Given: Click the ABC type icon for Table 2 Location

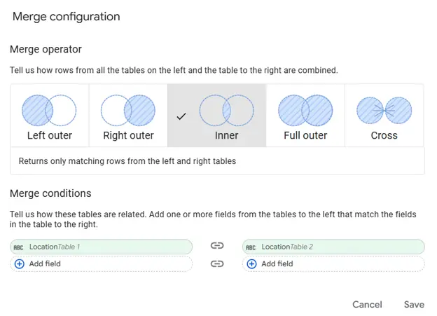Looking at the screenshot, I should pos(251,247).
